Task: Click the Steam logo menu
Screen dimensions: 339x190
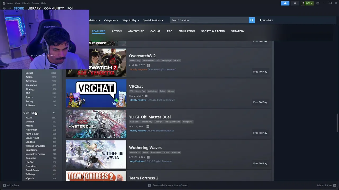Action: pyautogui.click(x=8, y=3)
